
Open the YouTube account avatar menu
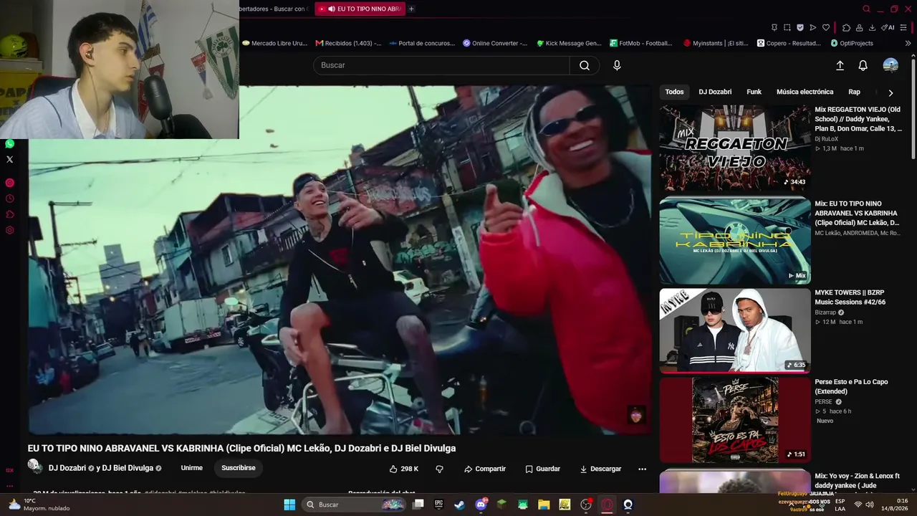coord(890,65)
